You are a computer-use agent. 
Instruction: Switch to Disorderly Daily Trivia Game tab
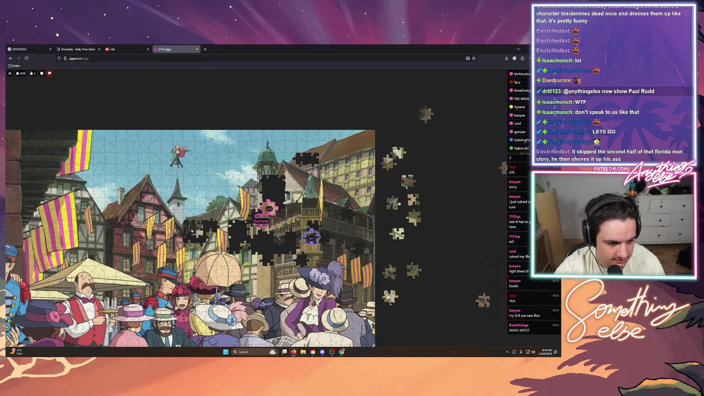(x=79, y=49)
